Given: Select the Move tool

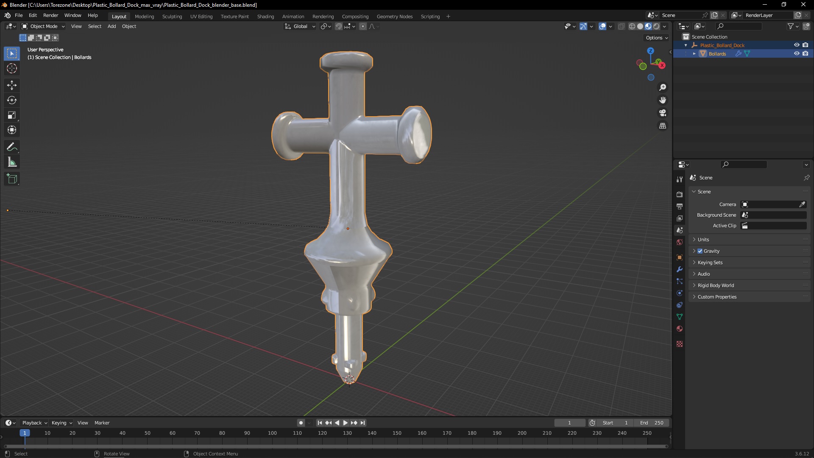Looking at the screenshot, I should point(12,85).
